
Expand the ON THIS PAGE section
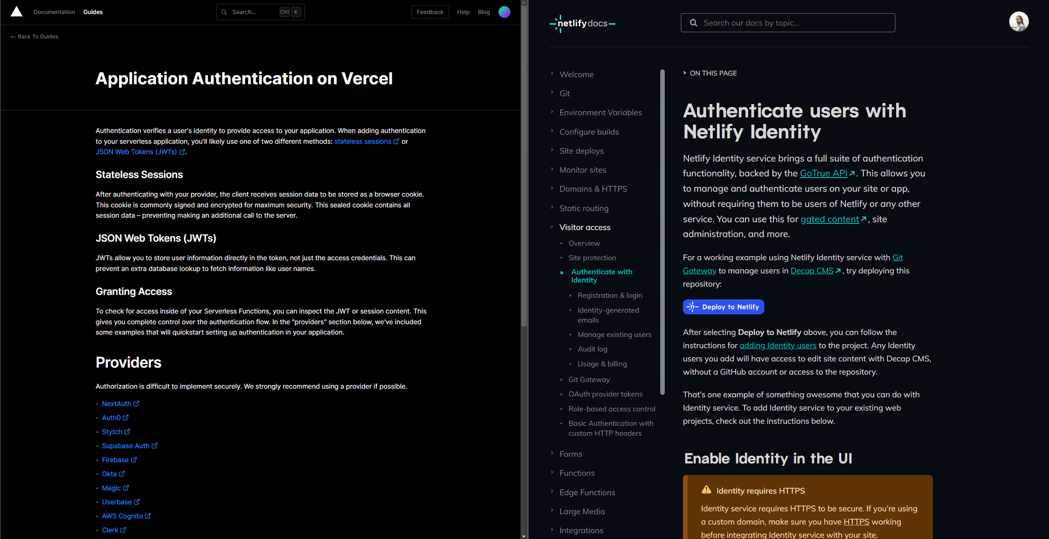710,73
